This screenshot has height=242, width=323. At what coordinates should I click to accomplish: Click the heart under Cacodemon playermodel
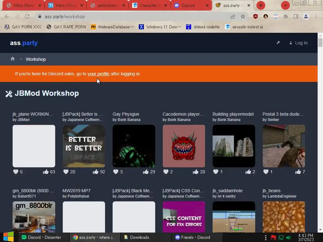click(166, 172)
